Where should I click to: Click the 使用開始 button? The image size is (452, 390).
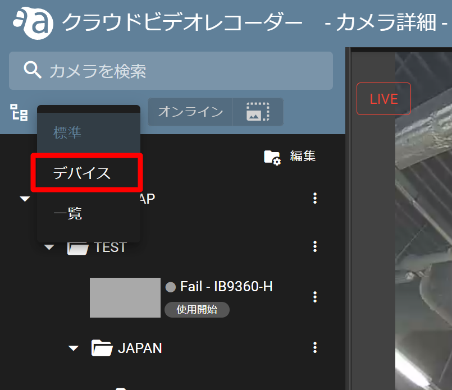197,310
